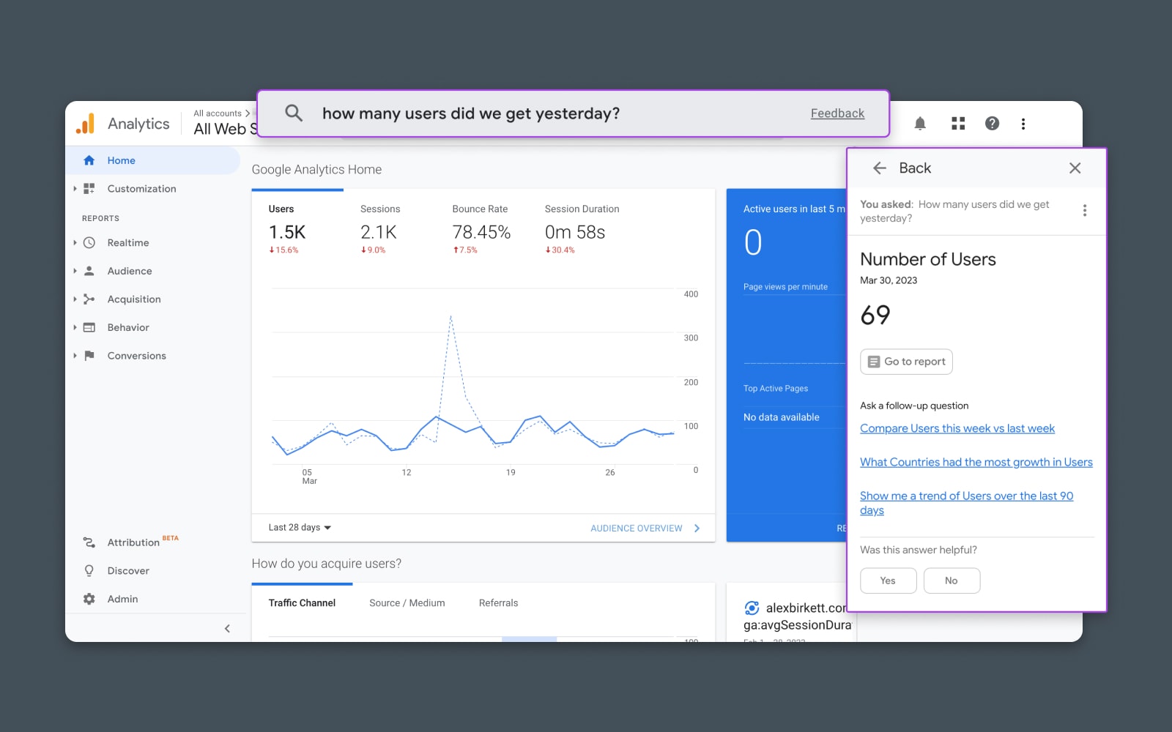Click the Attribution path icon
The image size is (1172, 732).
pyautogui.click(x=89, y=542)
